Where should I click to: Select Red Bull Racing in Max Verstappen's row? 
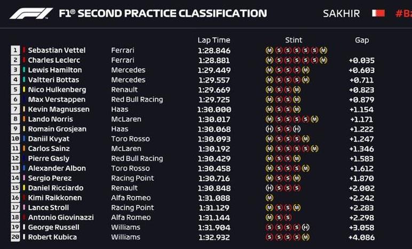137,99
